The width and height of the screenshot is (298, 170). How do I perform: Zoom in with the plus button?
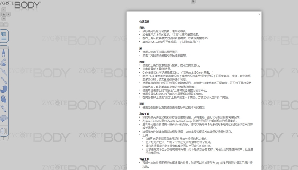pos(6,25)
